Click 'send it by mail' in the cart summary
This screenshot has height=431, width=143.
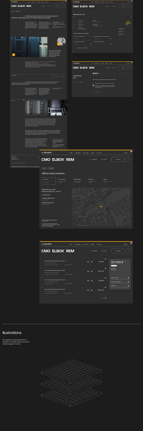[120, 278]
